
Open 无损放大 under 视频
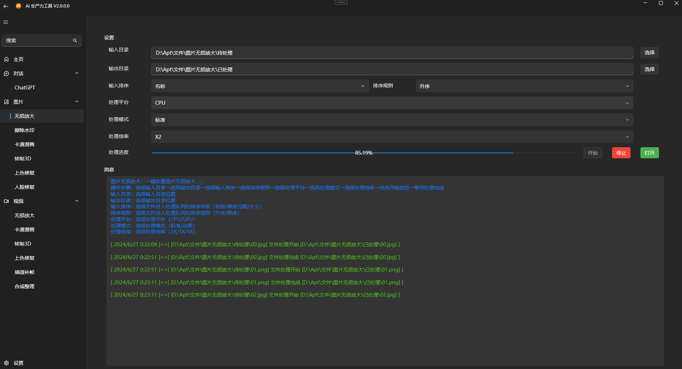42,215
